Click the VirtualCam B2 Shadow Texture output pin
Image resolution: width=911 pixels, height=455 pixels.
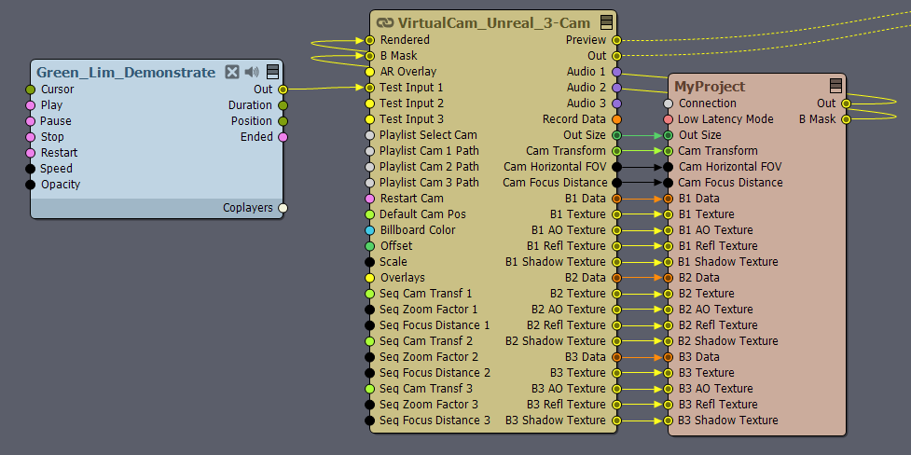[x=617, y=341]
